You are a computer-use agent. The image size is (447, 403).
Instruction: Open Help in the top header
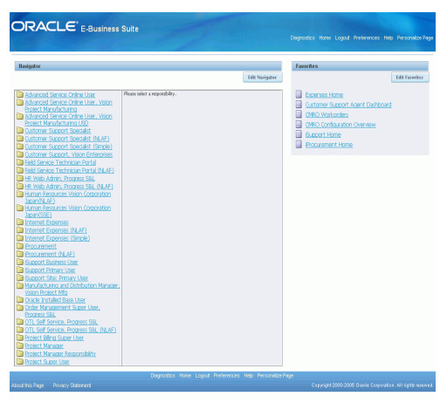(x=389, y=38)
